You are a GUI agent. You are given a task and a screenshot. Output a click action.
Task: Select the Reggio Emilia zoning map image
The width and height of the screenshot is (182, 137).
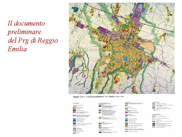click(x=122, y=48)
